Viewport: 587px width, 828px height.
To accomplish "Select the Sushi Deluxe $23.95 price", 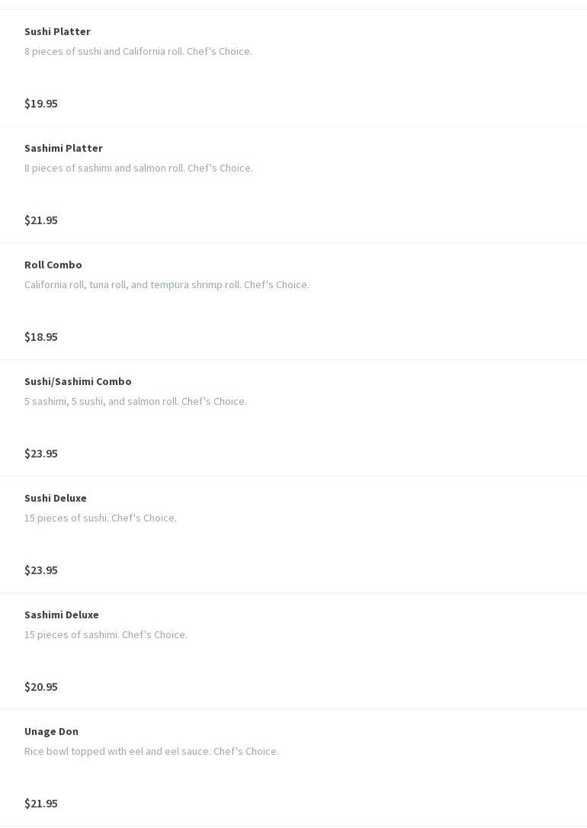I will click(41, 570).
